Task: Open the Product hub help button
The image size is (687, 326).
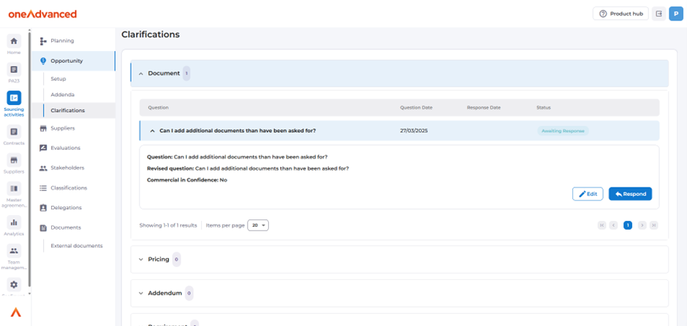Action: click(x=620, y=14)
